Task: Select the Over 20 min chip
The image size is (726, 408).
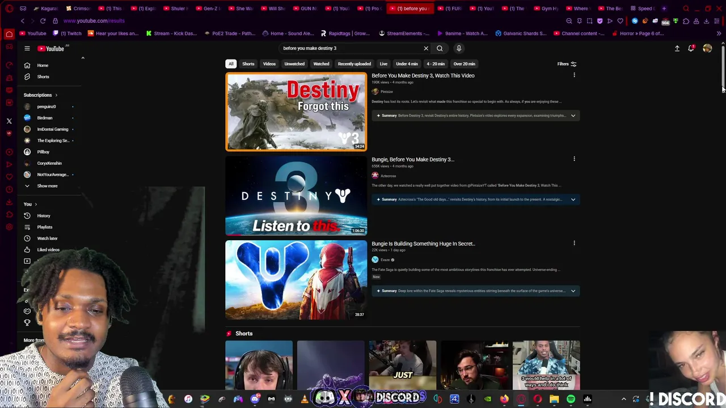Action: click(465, 64)
